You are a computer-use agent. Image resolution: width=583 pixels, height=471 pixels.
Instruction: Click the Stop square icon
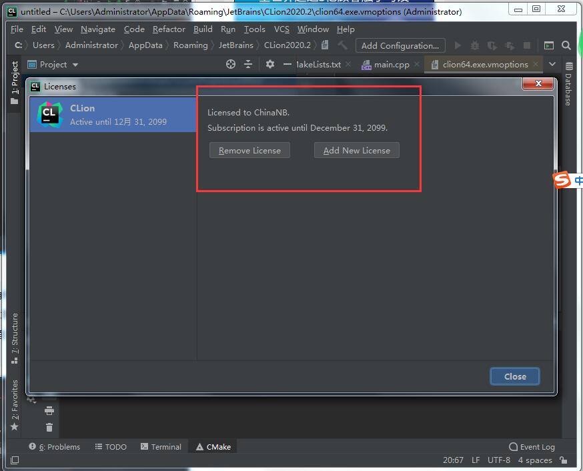(x=527, y=45)
